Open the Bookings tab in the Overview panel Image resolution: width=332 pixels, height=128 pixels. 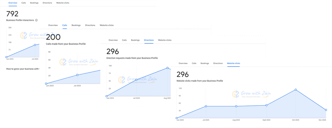(x=34, y=3)
